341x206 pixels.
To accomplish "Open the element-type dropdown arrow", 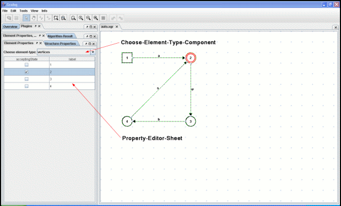I will coord(93,52).
